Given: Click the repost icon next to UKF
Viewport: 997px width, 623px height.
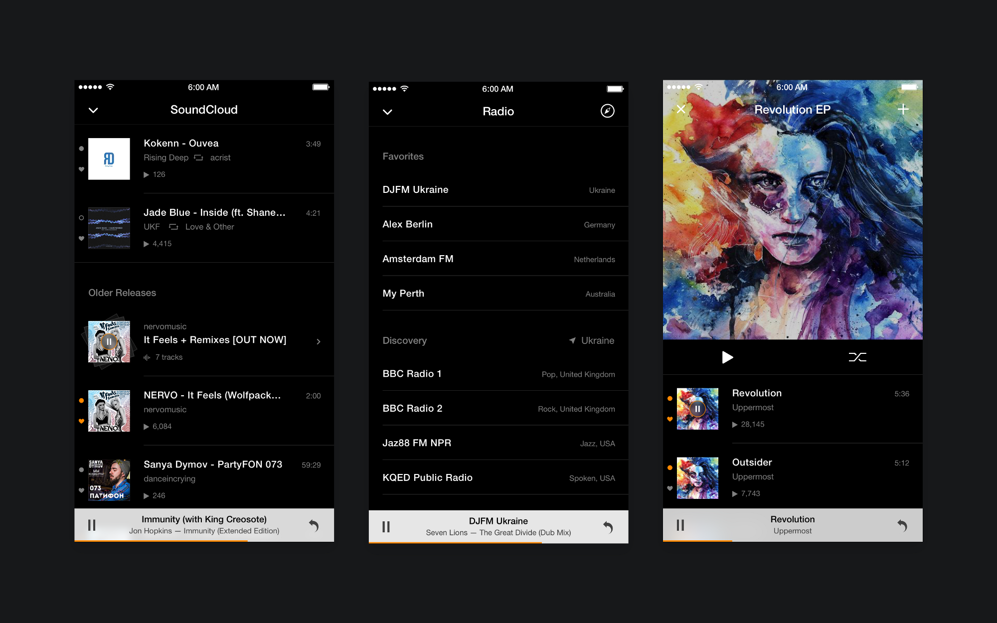Looking at the screenshot, I should [x=173, y=227].
